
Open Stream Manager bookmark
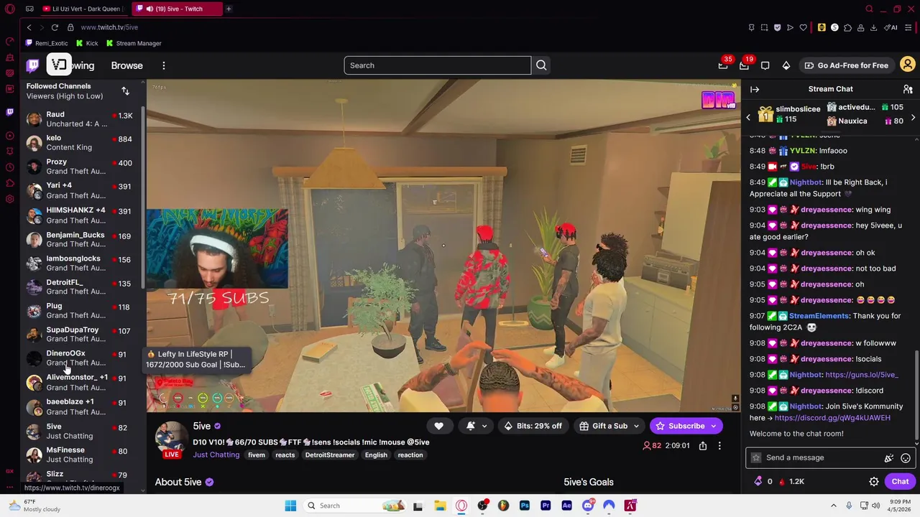(134, 43)
